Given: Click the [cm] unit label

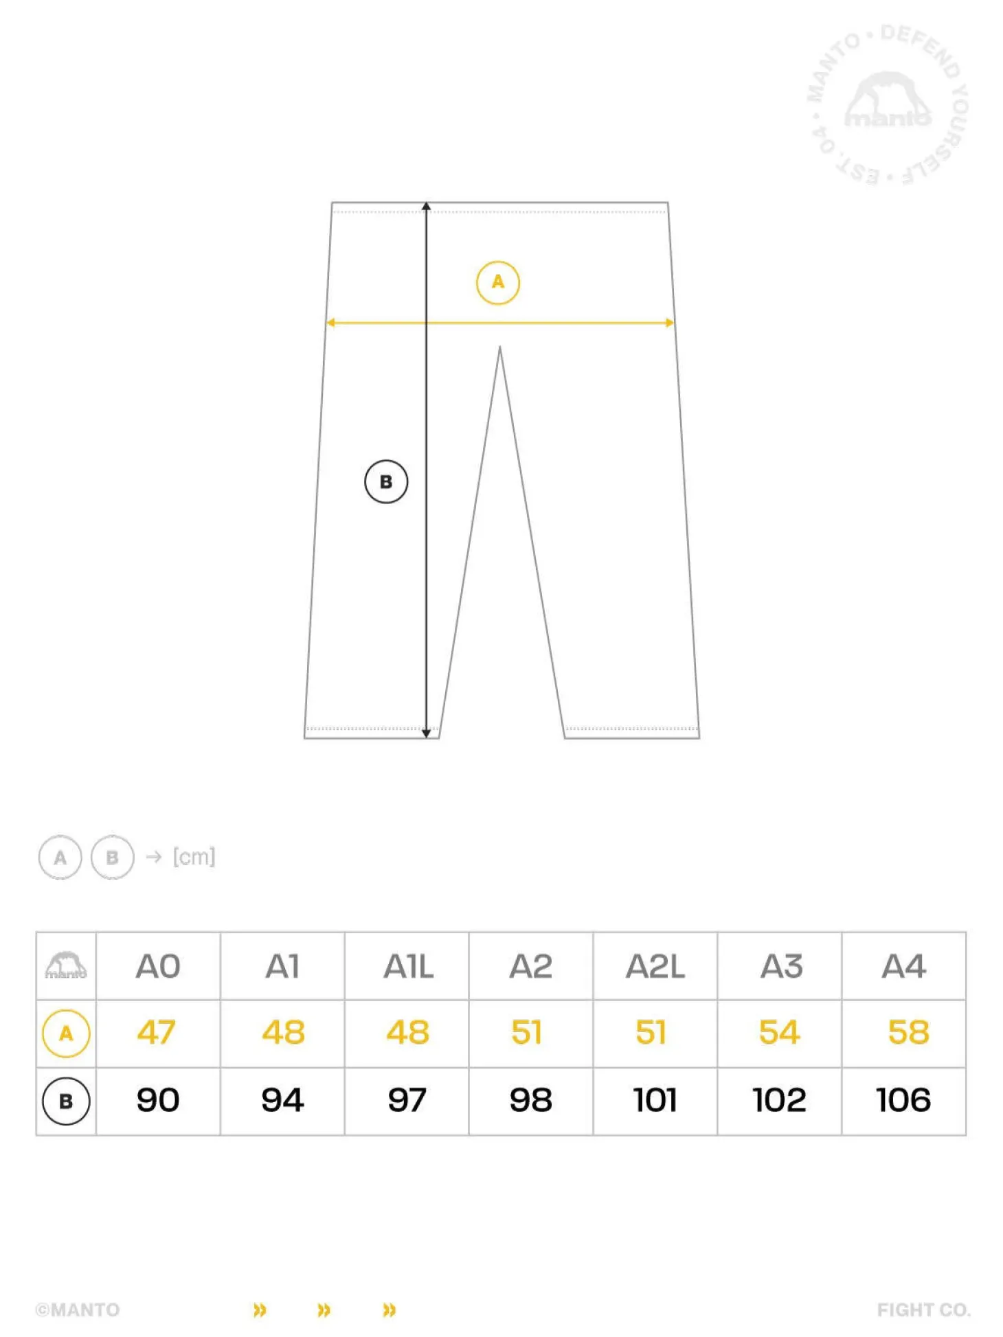Looking at the screenshot, I should pyautogui.click(x=194, y=857).
